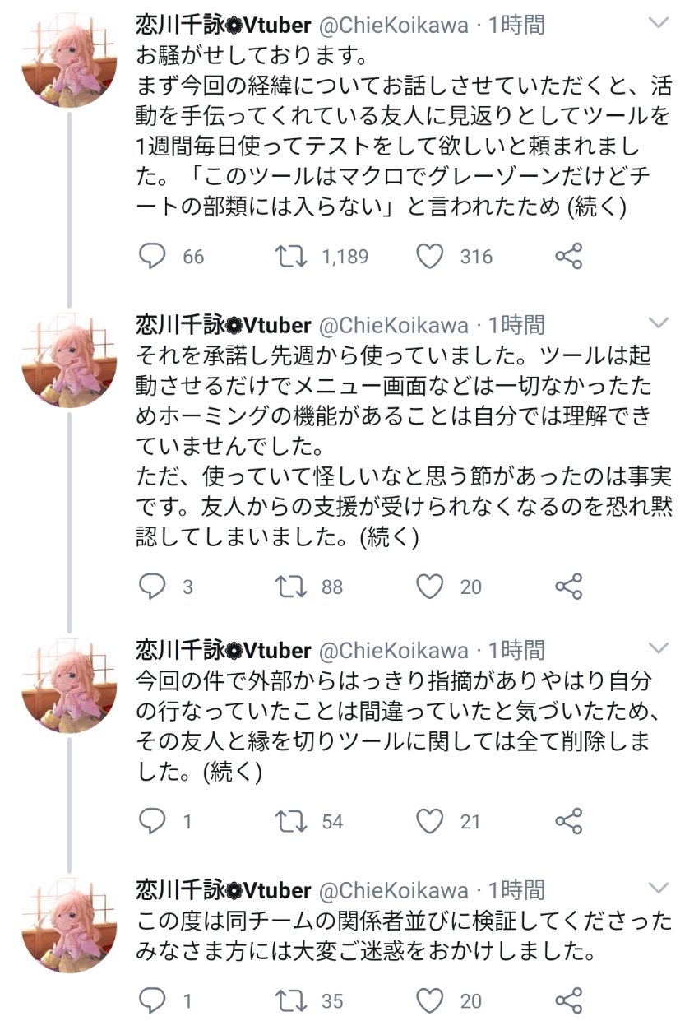This screenshot has width=694, height=1021.
Task: Open 恋川千詠 display name on third tweet
Action: pyautogui.click(x=180, y=651)
